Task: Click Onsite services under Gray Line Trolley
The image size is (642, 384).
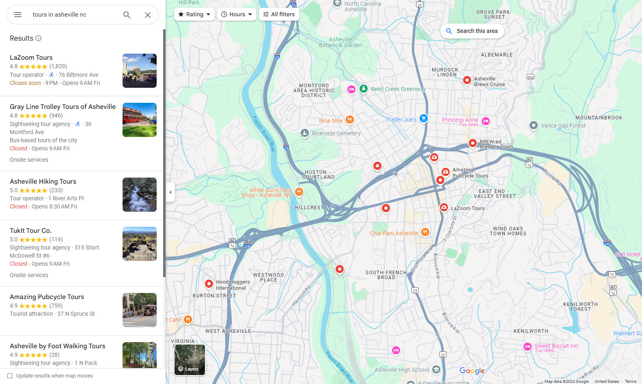Action: click(x=29, y=160)
